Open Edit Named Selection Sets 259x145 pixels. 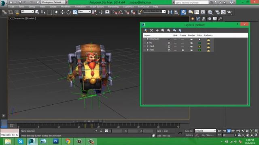140,12
